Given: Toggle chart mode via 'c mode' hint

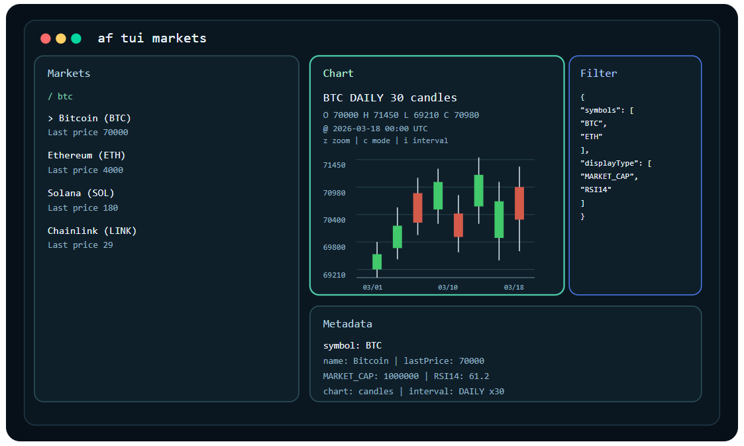Looking at the screenshot, I should coord(376,140).
